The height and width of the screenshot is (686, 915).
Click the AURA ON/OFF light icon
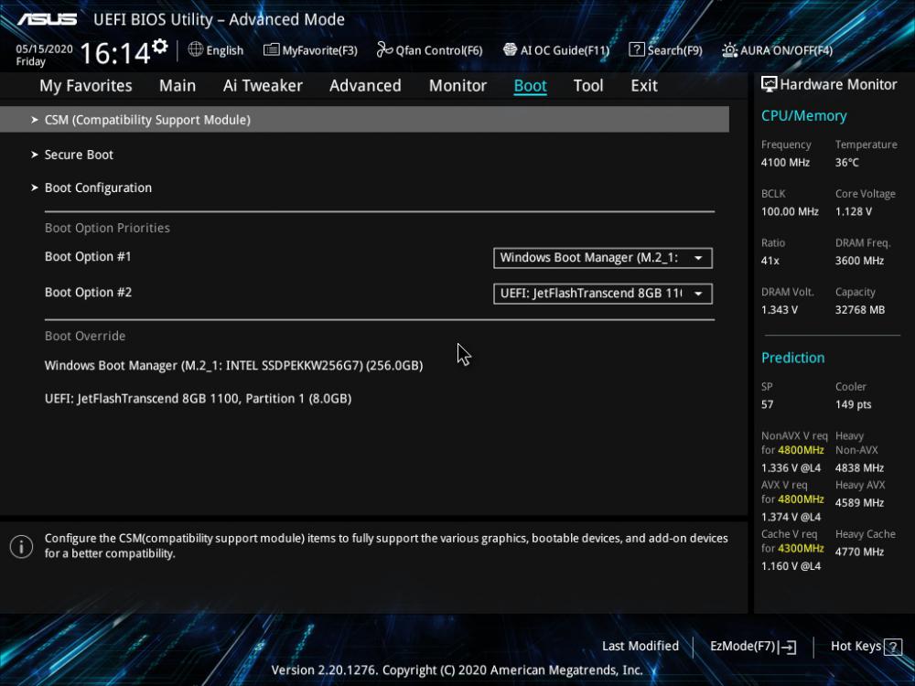pyautogui.click(x=729, y=50)
